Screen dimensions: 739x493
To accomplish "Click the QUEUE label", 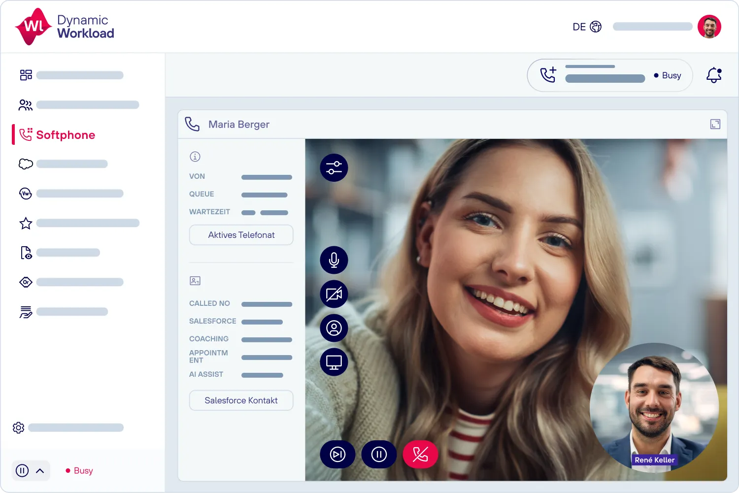I will tap(202, 194).
